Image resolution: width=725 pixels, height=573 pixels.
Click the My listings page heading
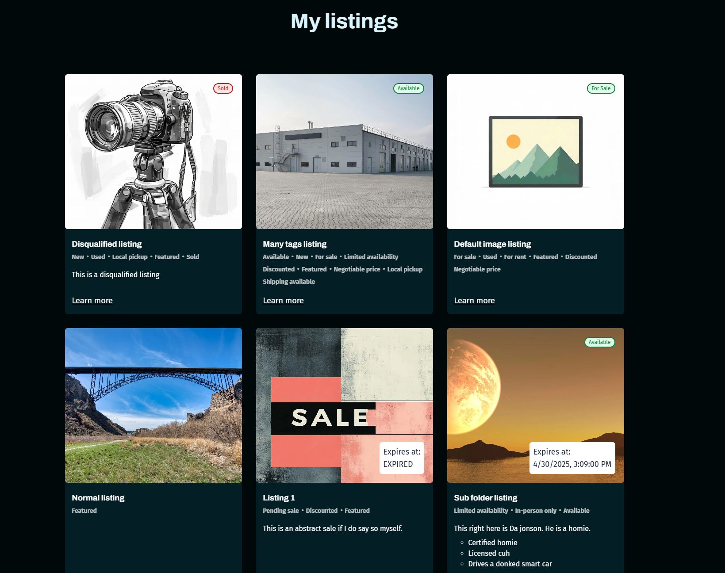point(344,21)
